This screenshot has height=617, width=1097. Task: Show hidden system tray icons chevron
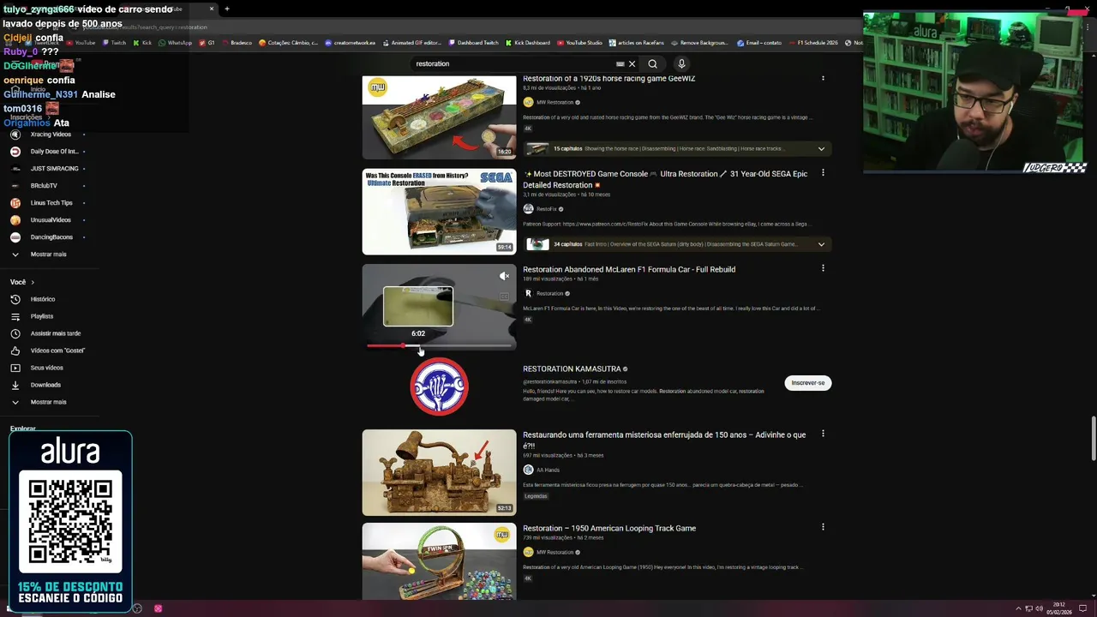coord(1018,608)
